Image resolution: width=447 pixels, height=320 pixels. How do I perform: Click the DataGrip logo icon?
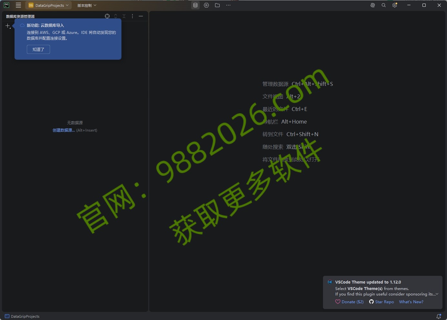(x=6, y=5)
